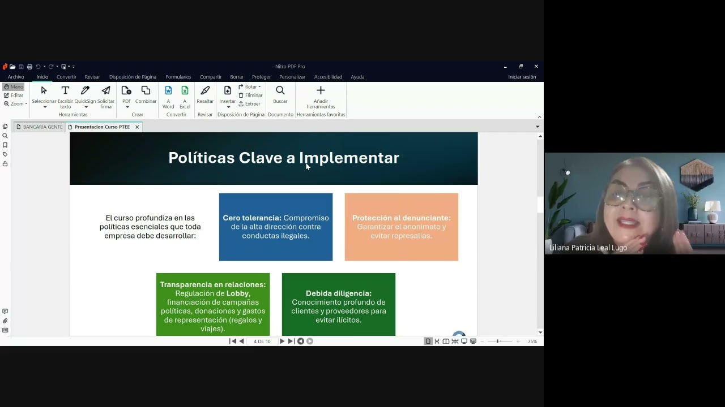Screen dimensions: 725x407
Task: Click the vertical scrollbar of the document
Action: pos(540,233)
